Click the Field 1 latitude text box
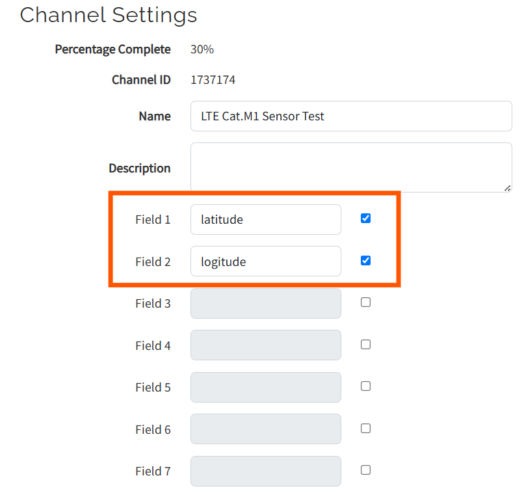 (266, 219)
